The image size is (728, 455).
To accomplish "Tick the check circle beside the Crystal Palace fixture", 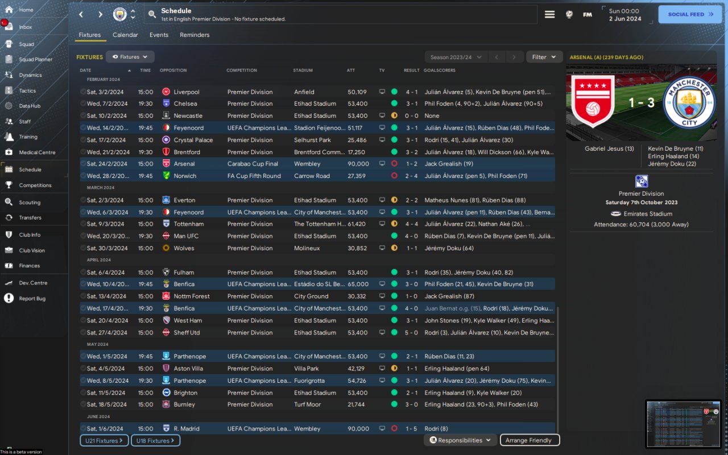I will coord(83,140).
